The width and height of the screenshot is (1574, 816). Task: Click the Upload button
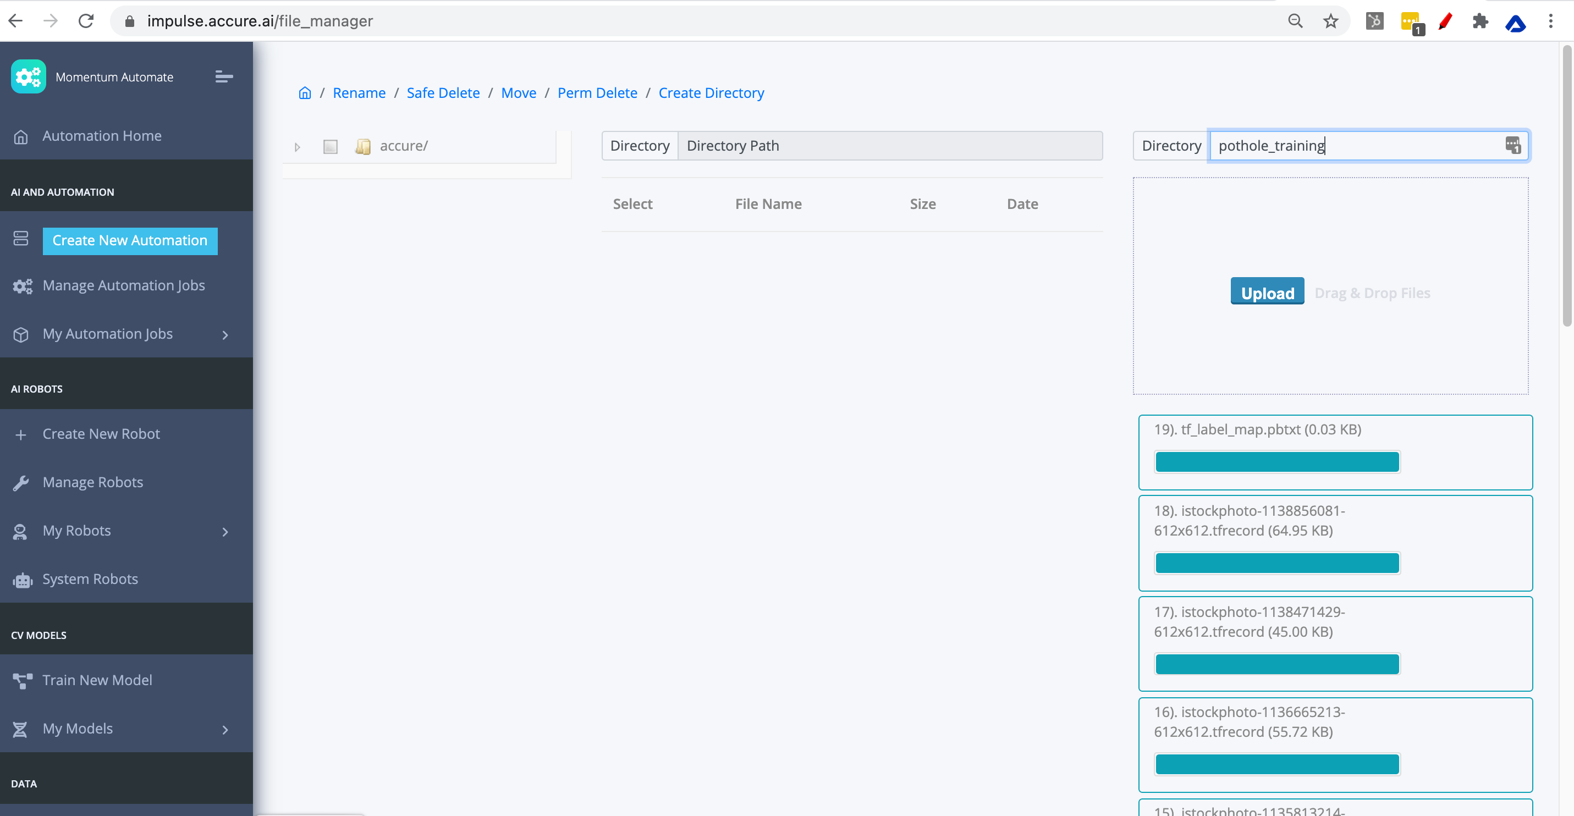click(1267, 293)
